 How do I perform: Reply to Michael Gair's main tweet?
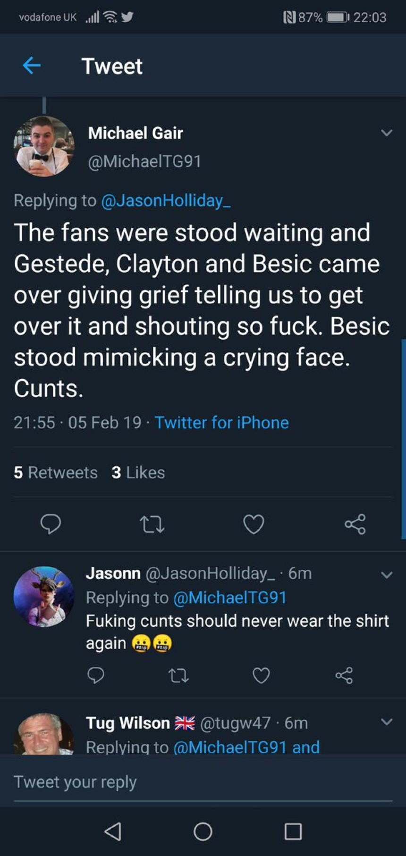click(51, 524)
